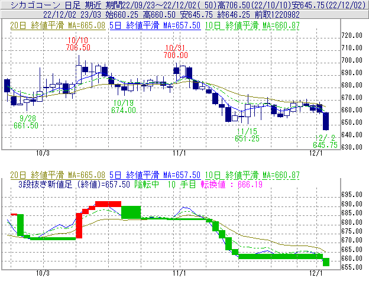Click the 10/31 700.00 high annotation
Image resolution: width=369 pixels, height=281 pixels.
click(x=176, y=51)
